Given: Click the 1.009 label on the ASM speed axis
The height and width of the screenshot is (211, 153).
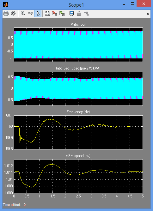Looking at the screenshot, I should pos(9,186).
